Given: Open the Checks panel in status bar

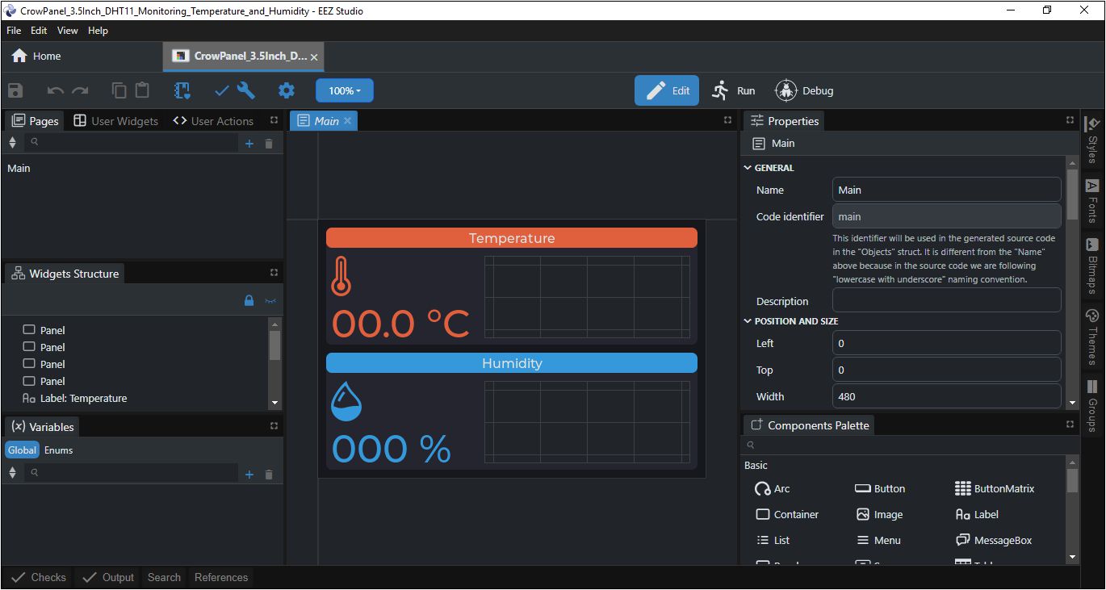Looking at the screenshot, I should [x=39, y=577].
